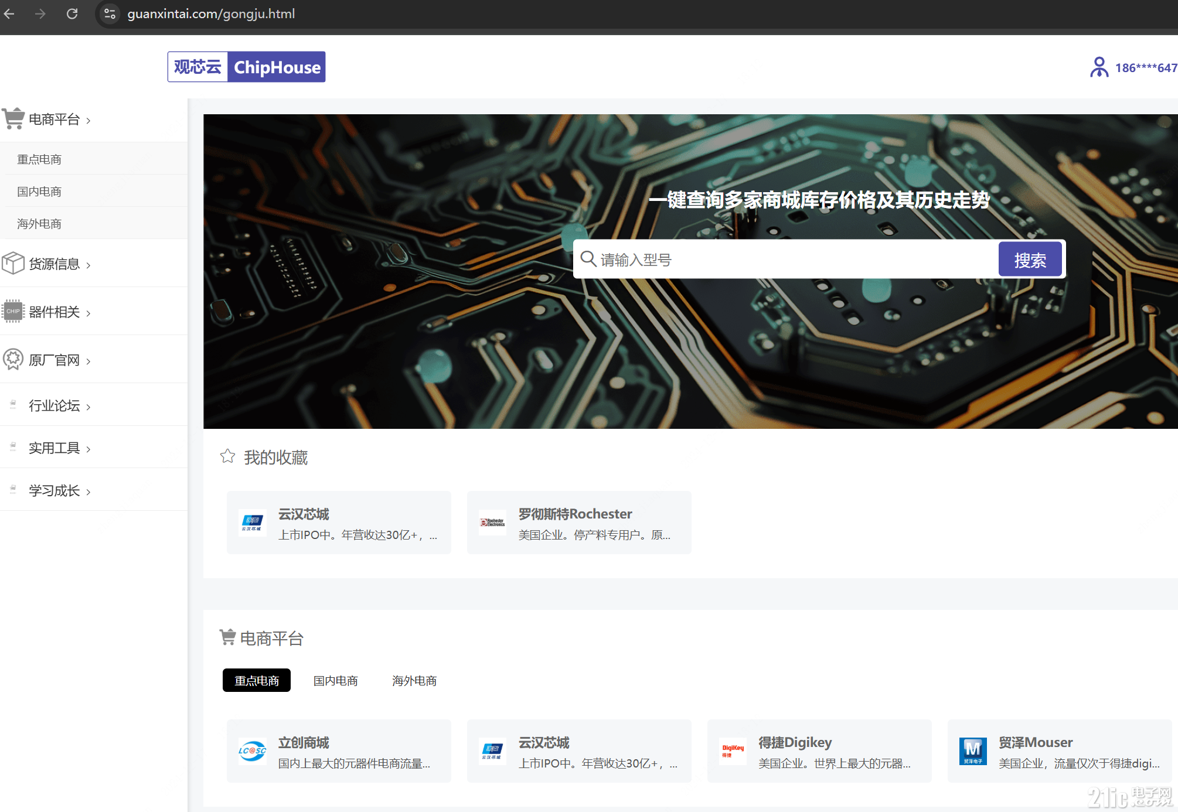This screenshot has height=812, width=1178.
Task: Click the small icon beside 行业论坛
Action: (x=13, y=404)
